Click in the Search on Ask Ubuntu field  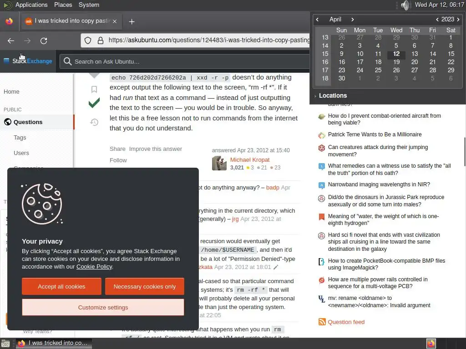tap(184, 61)
